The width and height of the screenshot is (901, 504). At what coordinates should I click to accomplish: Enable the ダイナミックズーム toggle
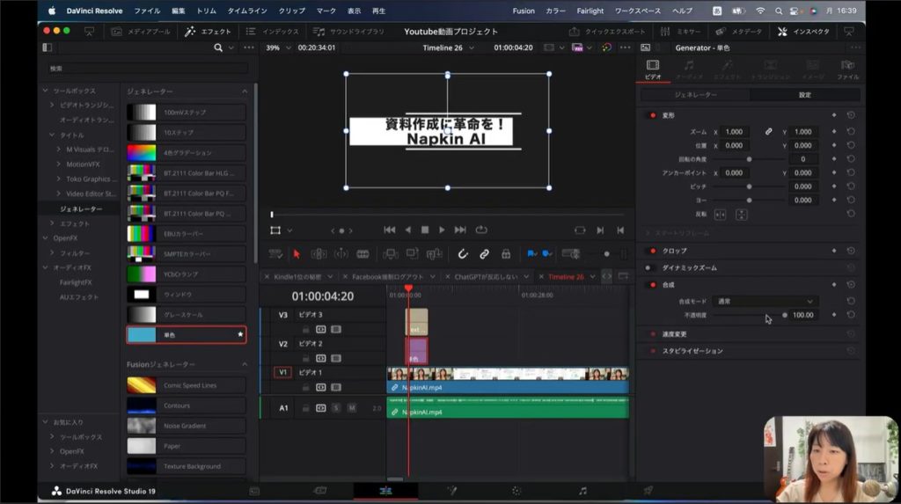tap(649, 267)
